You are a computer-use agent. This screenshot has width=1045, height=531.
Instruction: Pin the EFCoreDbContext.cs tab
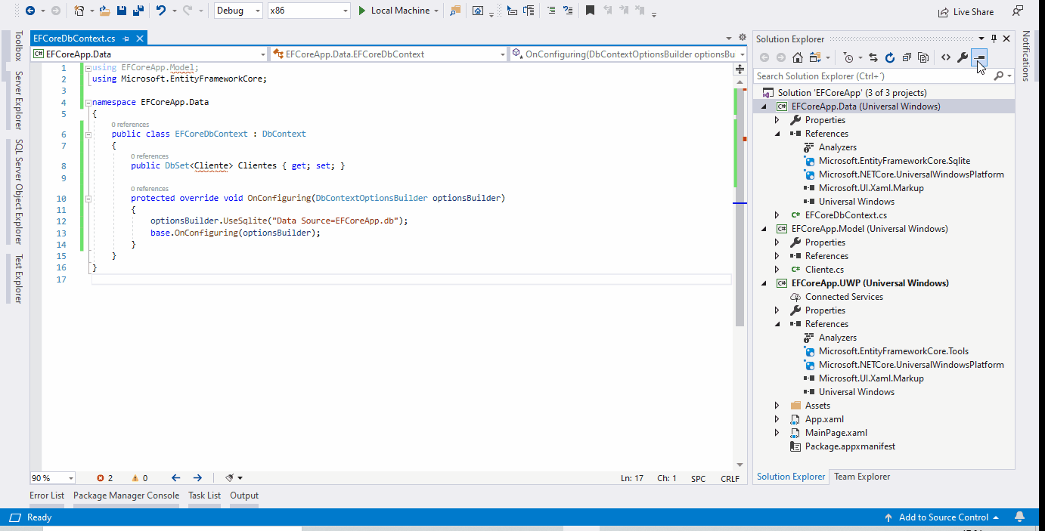pyautogui.click(x=126, y=39)
